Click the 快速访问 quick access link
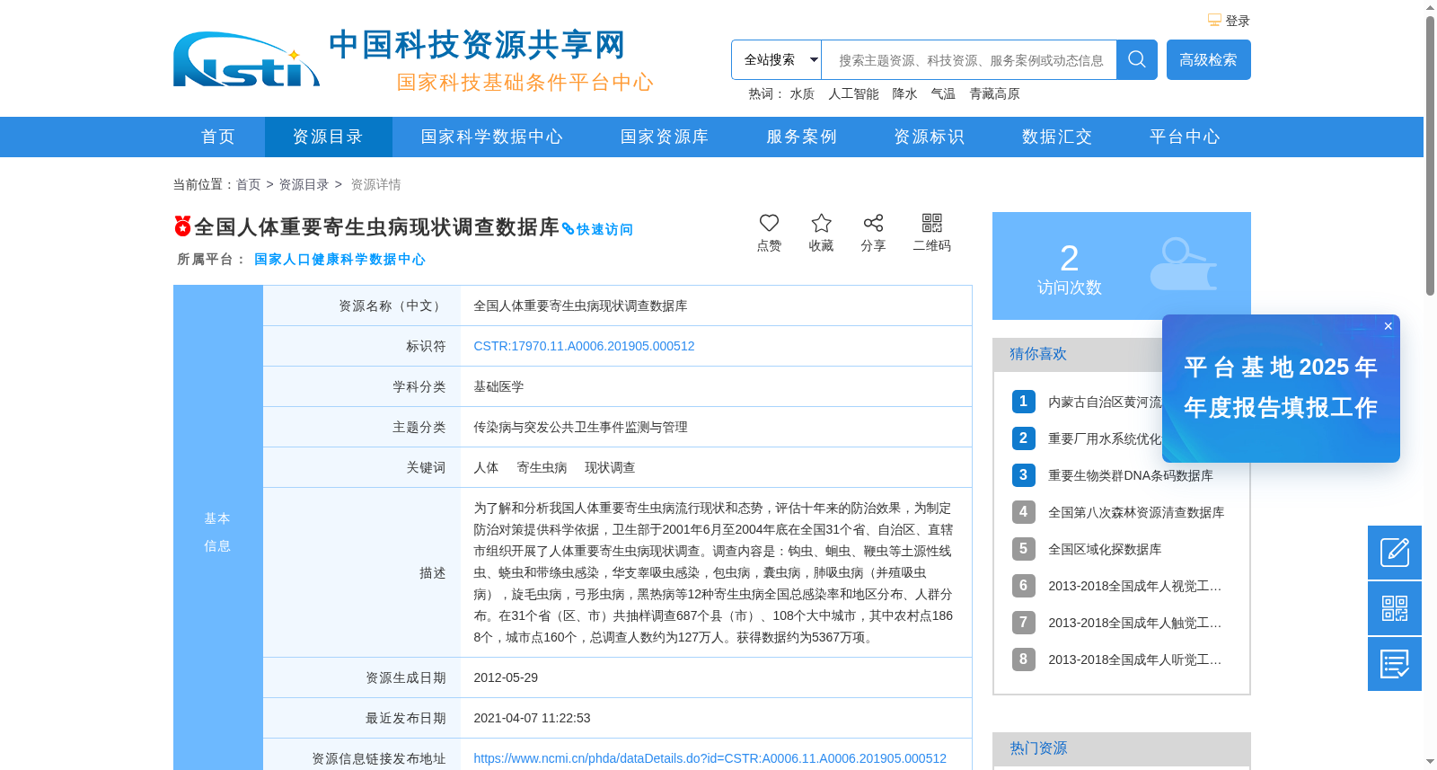 coord(598,229)
